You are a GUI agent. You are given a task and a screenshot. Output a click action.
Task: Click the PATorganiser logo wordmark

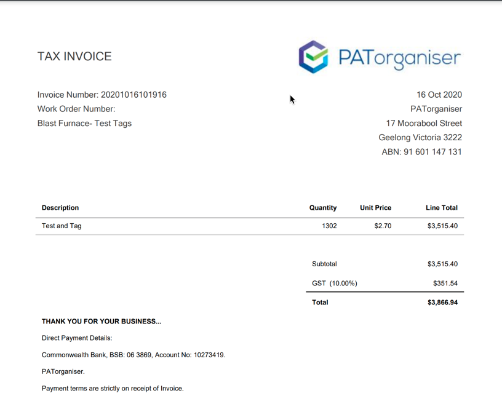pos(400,59)
